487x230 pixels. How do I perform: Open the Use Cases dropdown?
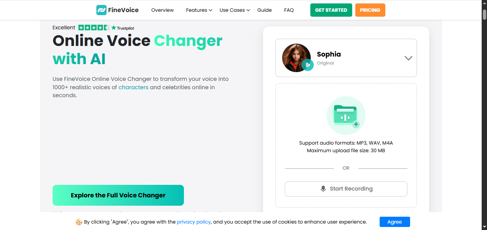tap(235, 10)
